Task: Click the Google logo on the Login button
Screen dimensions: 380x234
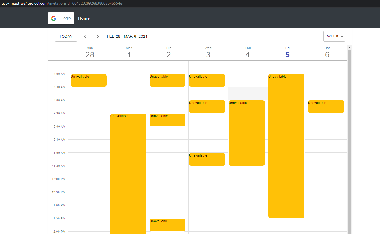Action: point(53,18)
